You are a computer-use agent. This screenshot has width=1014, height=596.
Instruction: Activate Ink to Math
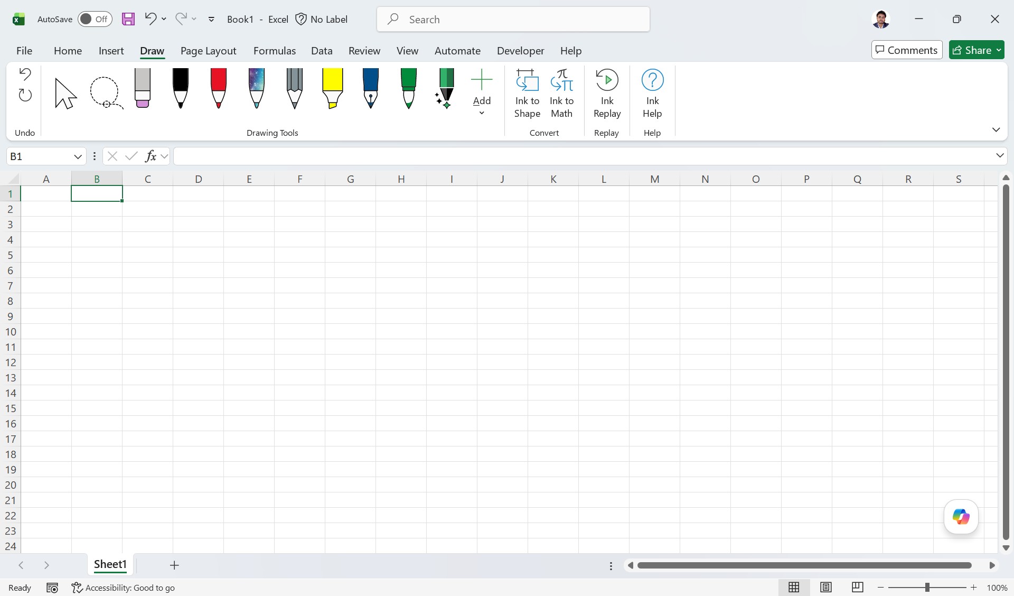point(561,94)
